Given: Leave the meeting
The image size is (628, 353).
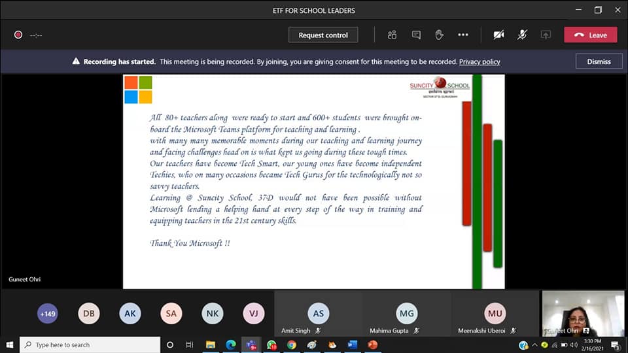Looking at the screenshot, I should (x=591, y=35).
